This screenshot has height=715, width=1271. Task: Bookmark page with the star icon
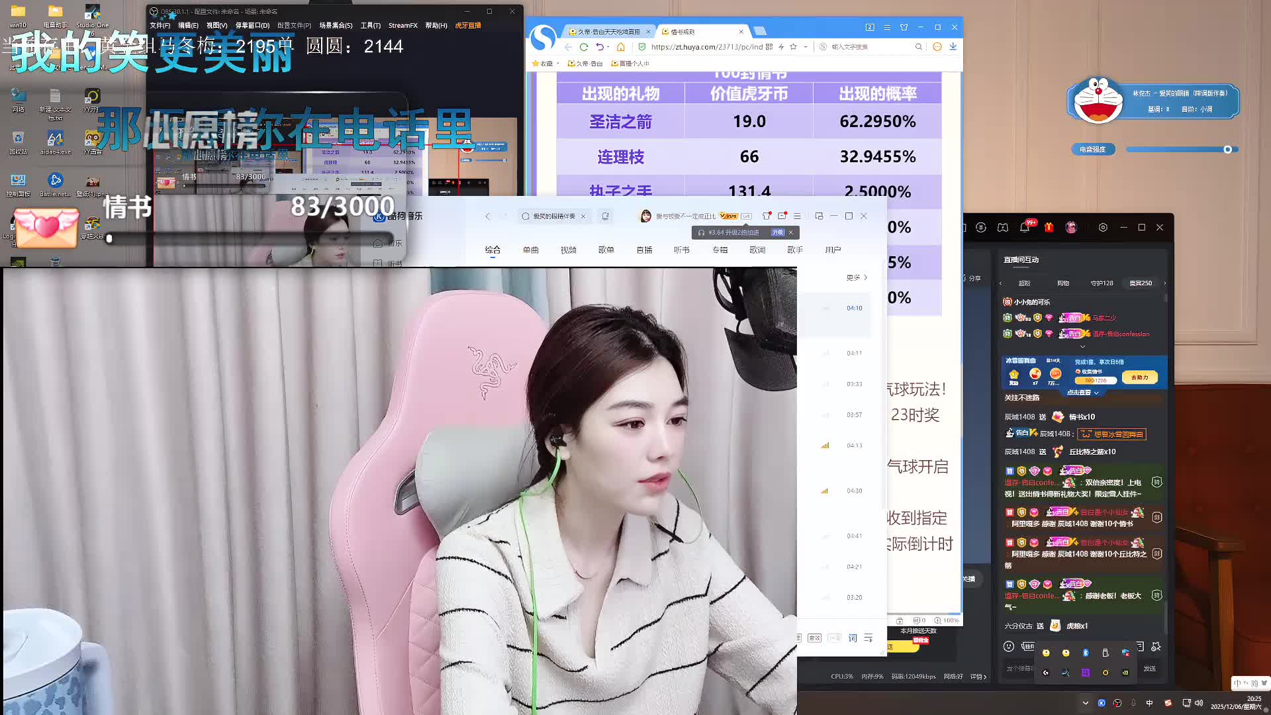(793, 47)
